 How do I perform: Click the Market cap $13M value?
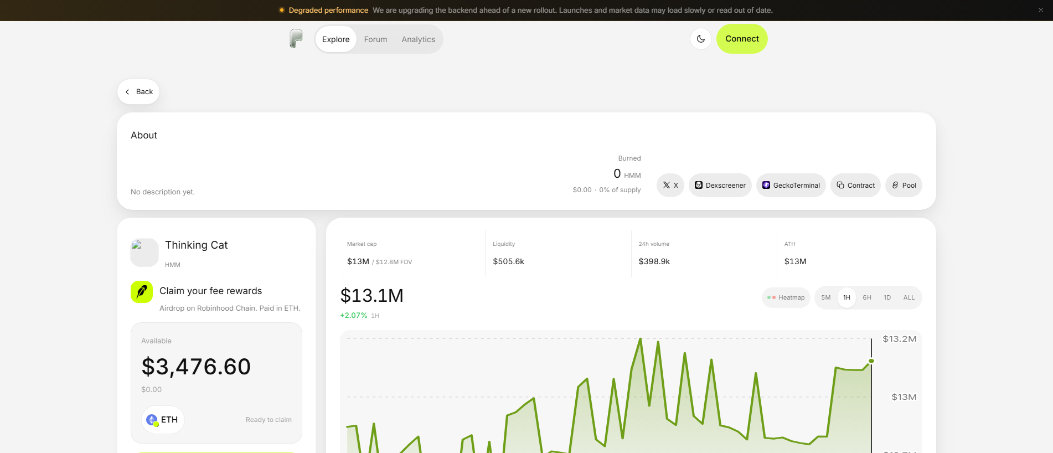coord(358,261)
